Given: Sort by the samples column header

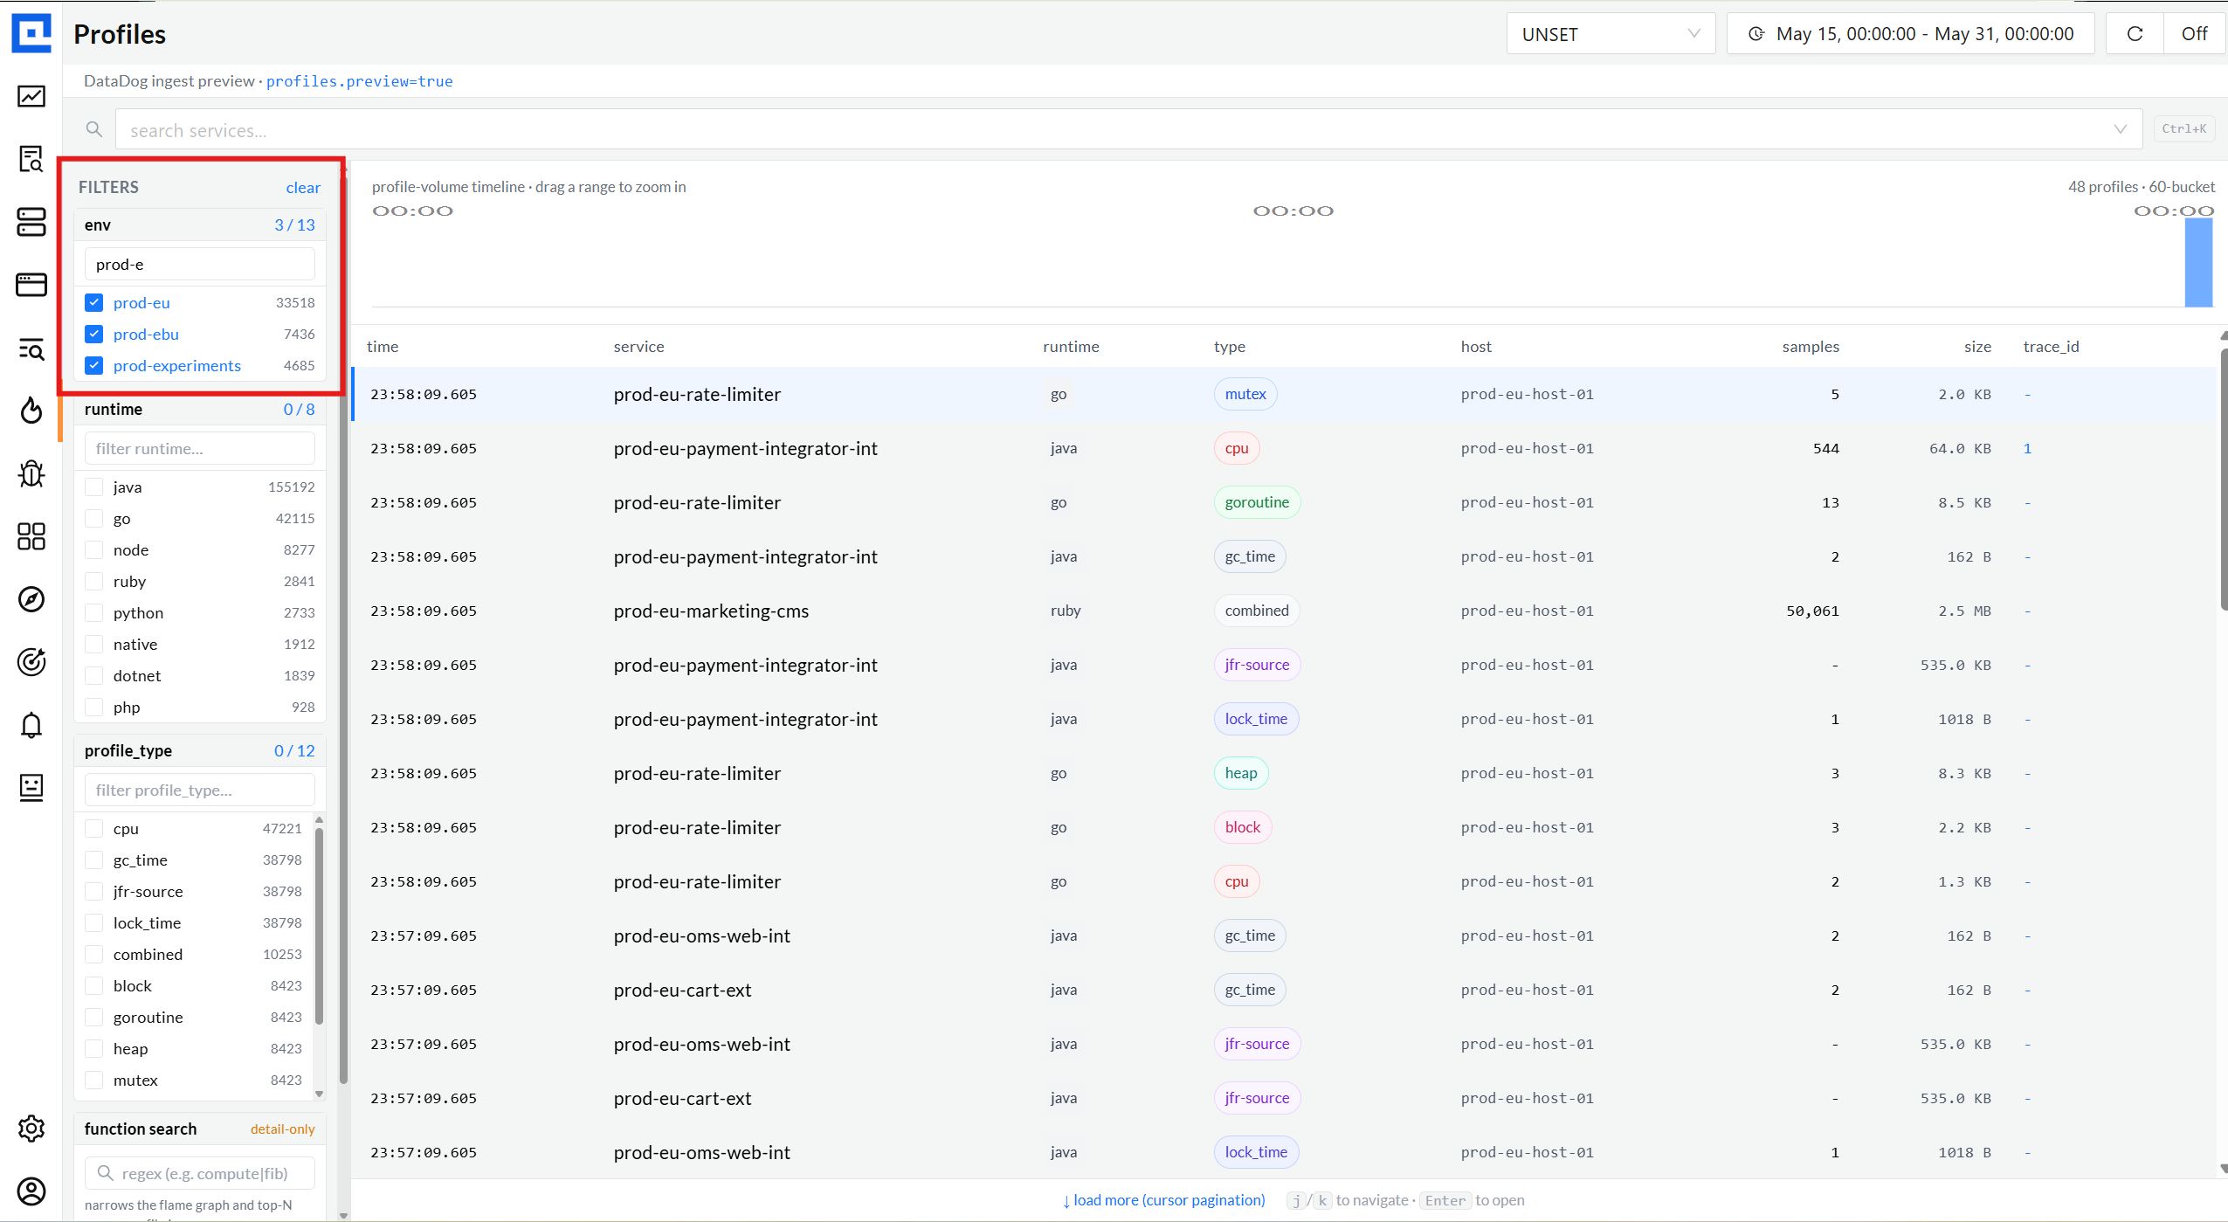Looking at the screenshot, I should [1811, 347].
